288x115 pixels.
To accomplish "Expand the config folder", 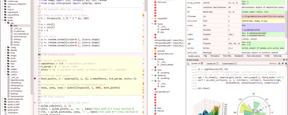I will click(5, 47).
